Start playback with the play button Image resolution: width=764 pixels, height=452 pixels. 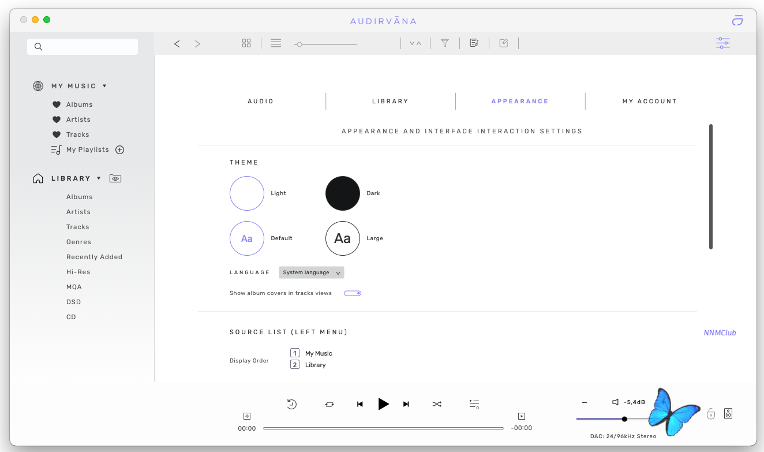(384, 404)
